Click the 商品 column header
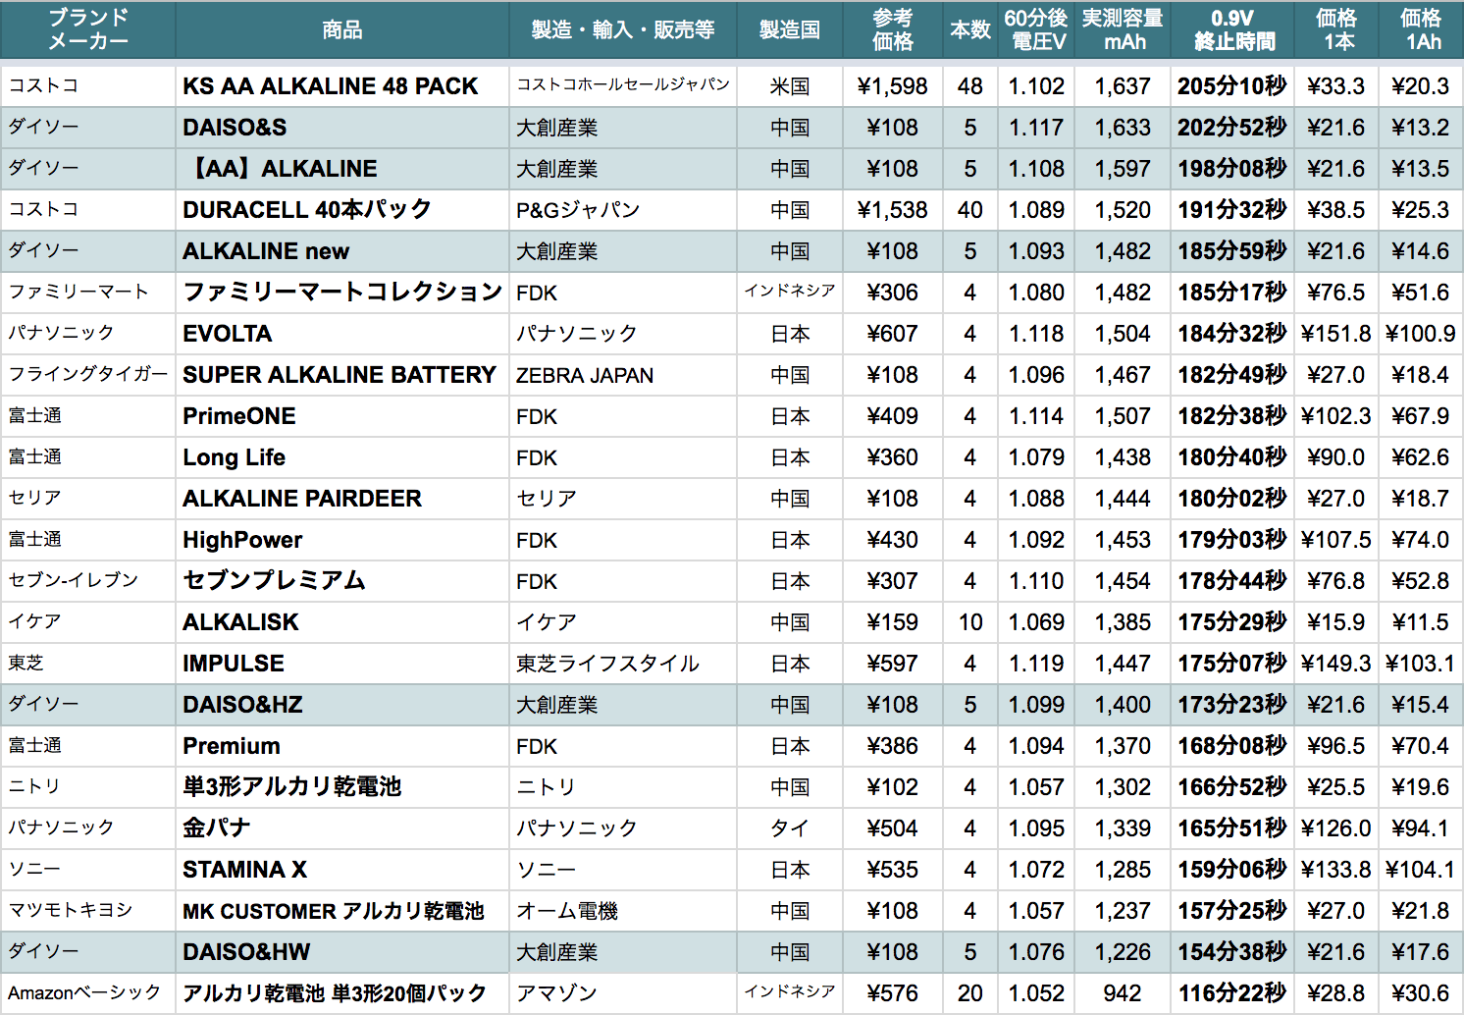 point(342,29)
